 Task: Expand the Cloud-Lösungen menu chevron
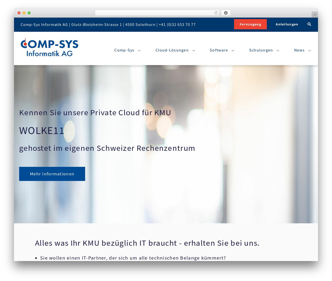tap(194, 51)
